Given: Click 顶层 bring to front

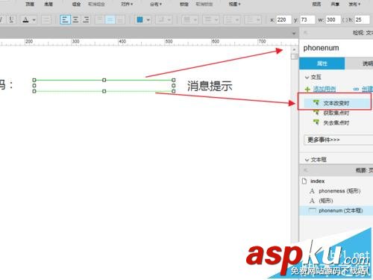Looking at the screenshot, I should (x=30, y=4).
